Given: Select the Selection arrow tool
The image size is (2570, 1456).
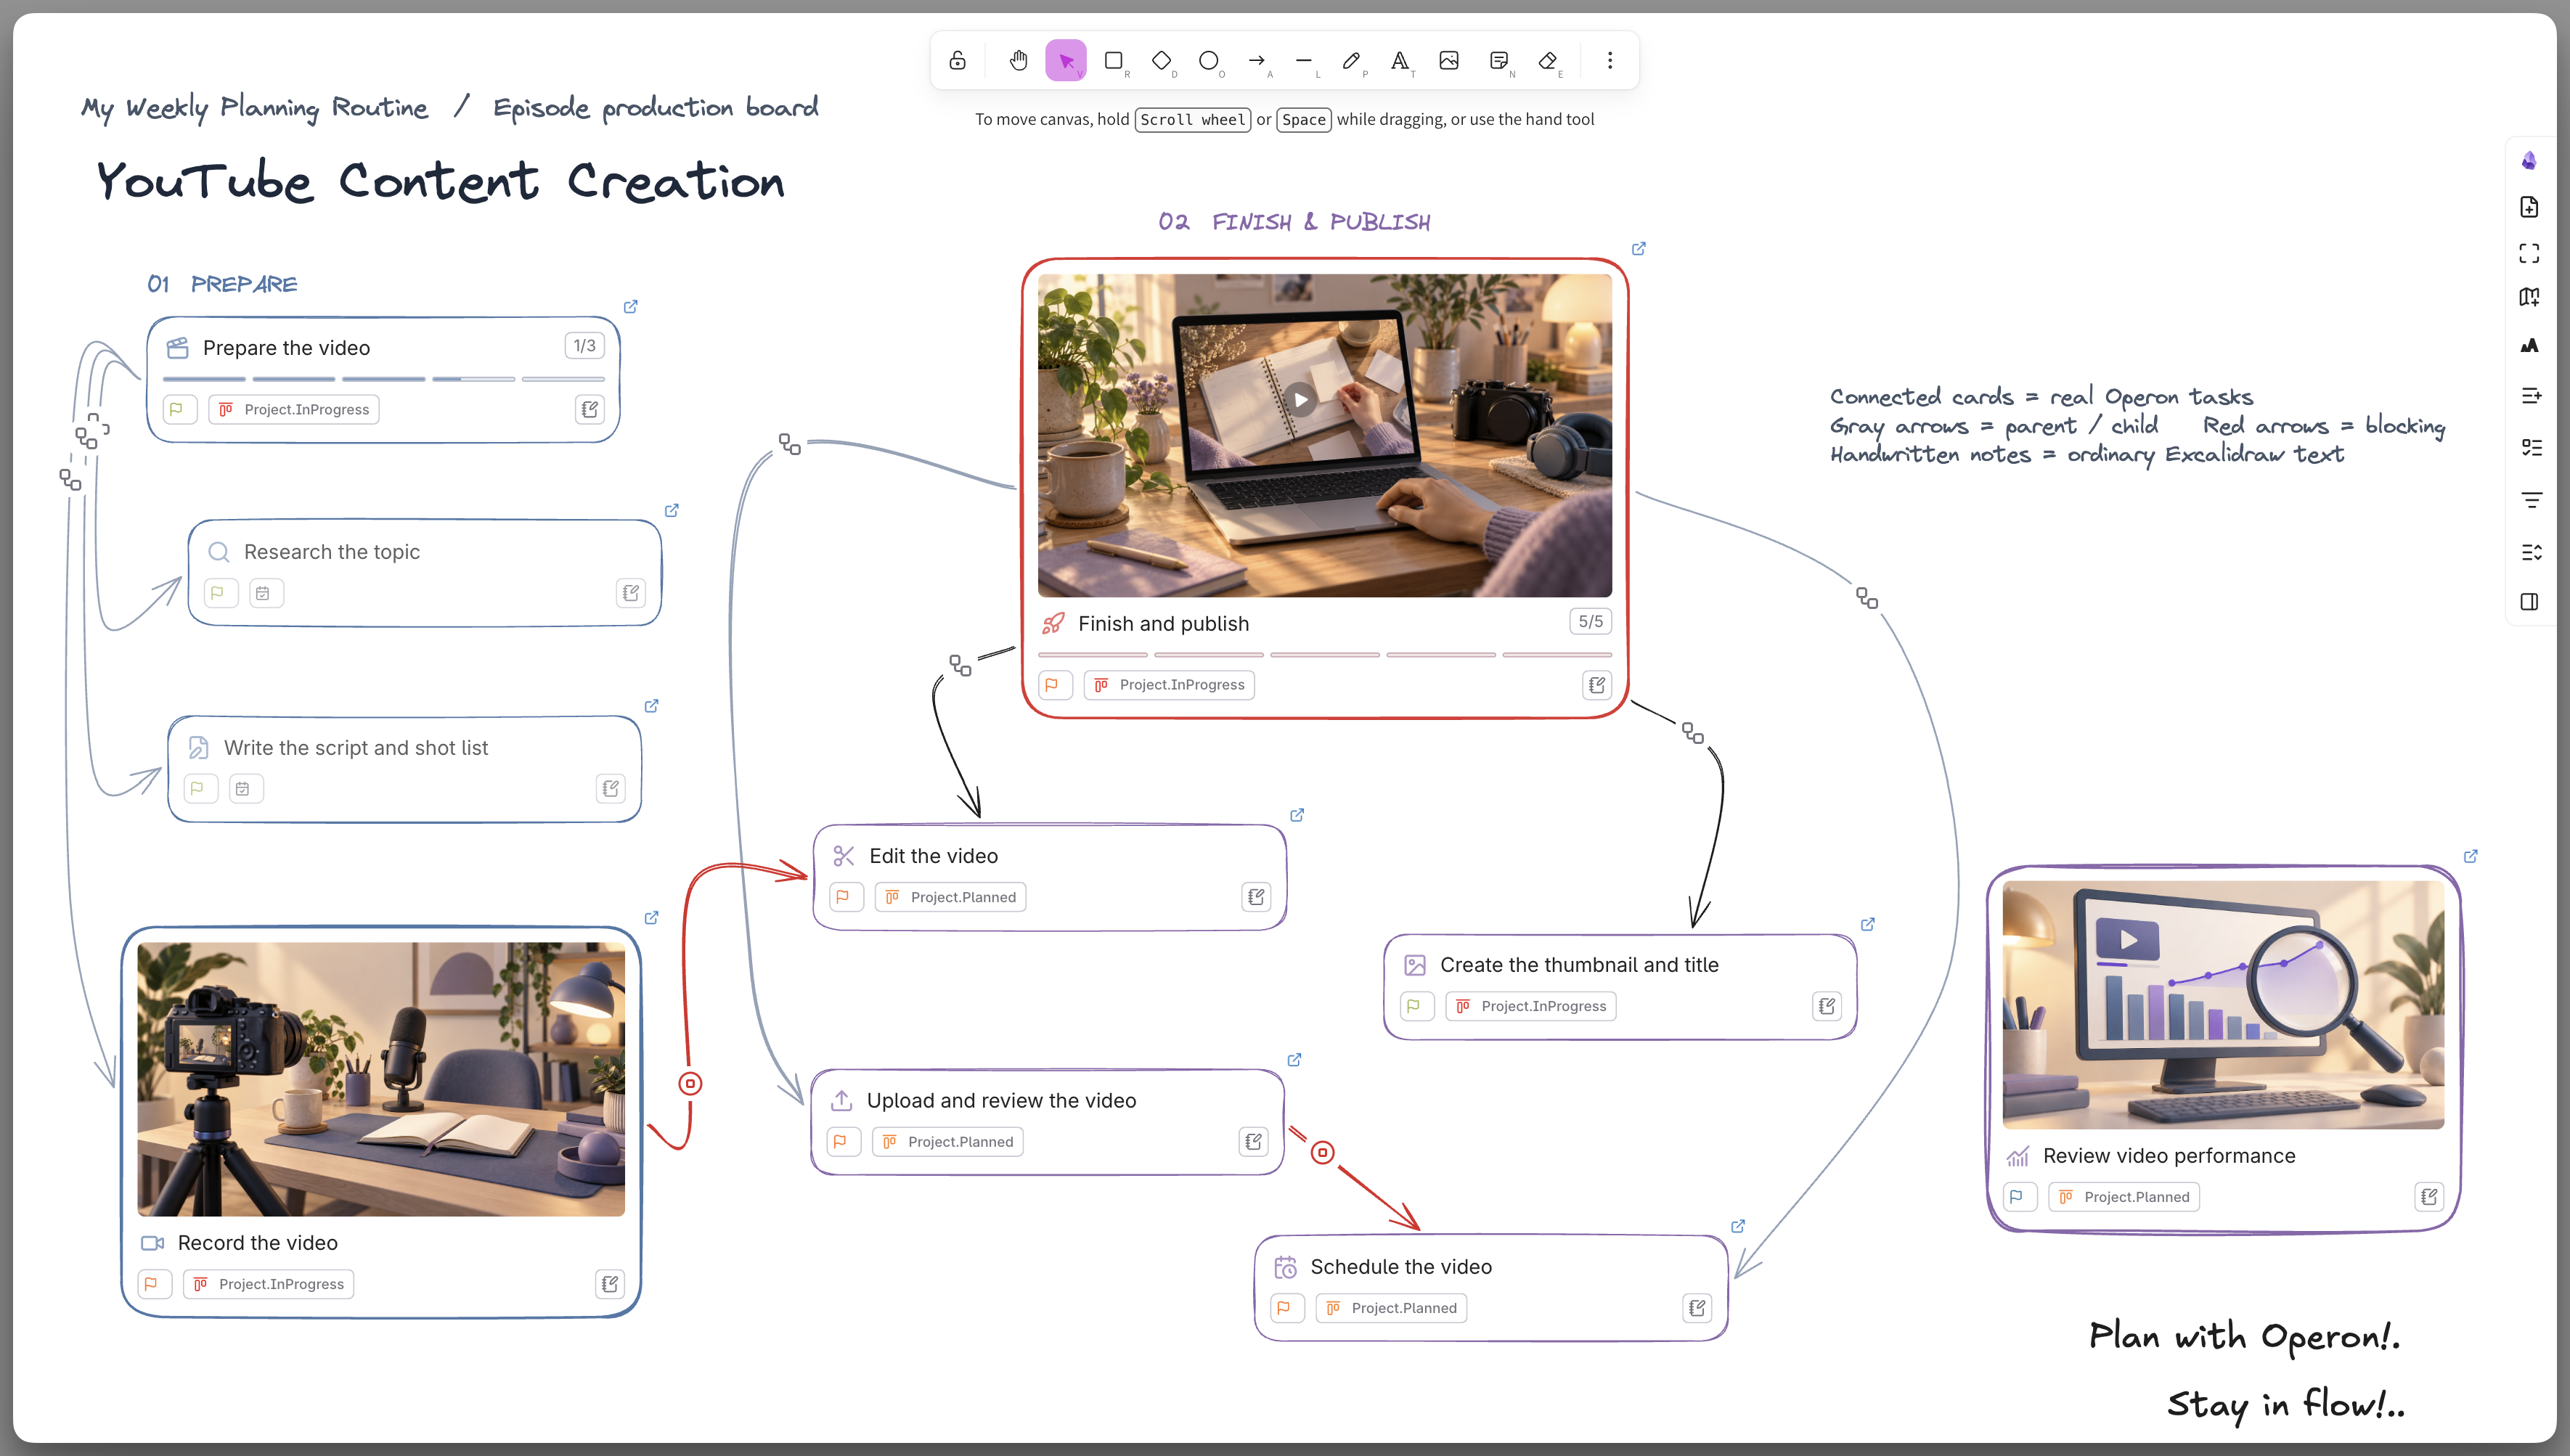Looking at the screenshot, I should (1066, 61).
